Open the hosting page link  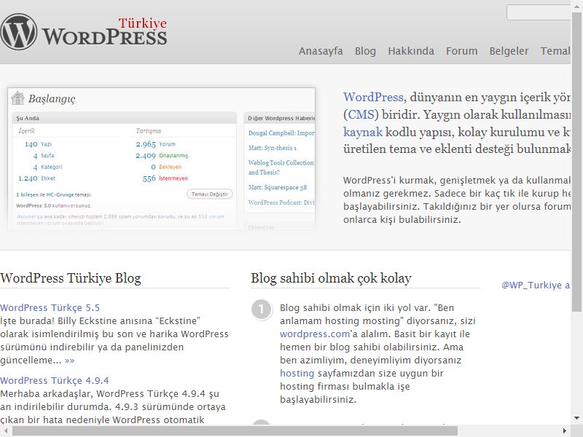[x=297, y=373]
